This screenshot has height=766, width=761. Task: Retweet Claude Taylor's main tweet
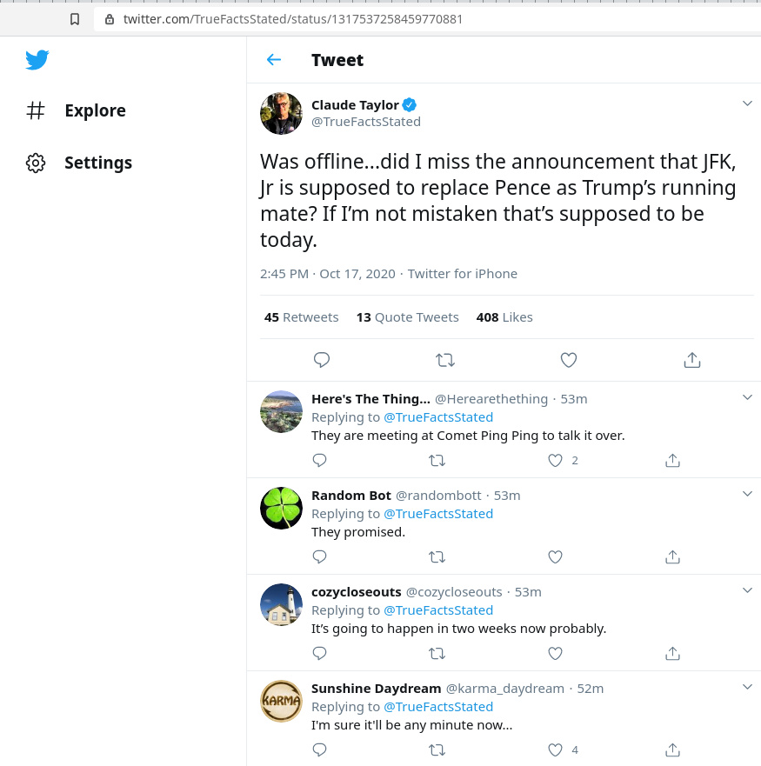tap(445, 360)
